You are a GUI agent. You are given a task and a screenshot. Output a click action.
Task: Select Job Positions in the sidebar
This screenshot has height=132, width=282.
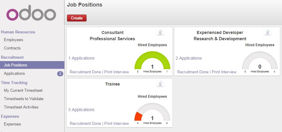[x=32, y=65]
